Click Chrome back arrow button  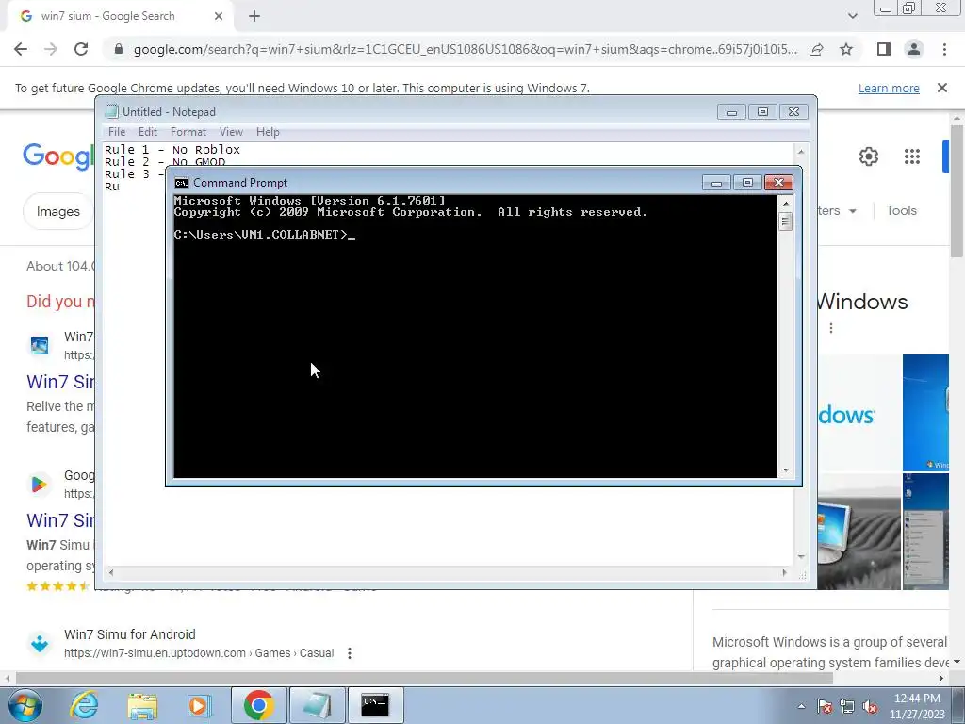(21, 49)
